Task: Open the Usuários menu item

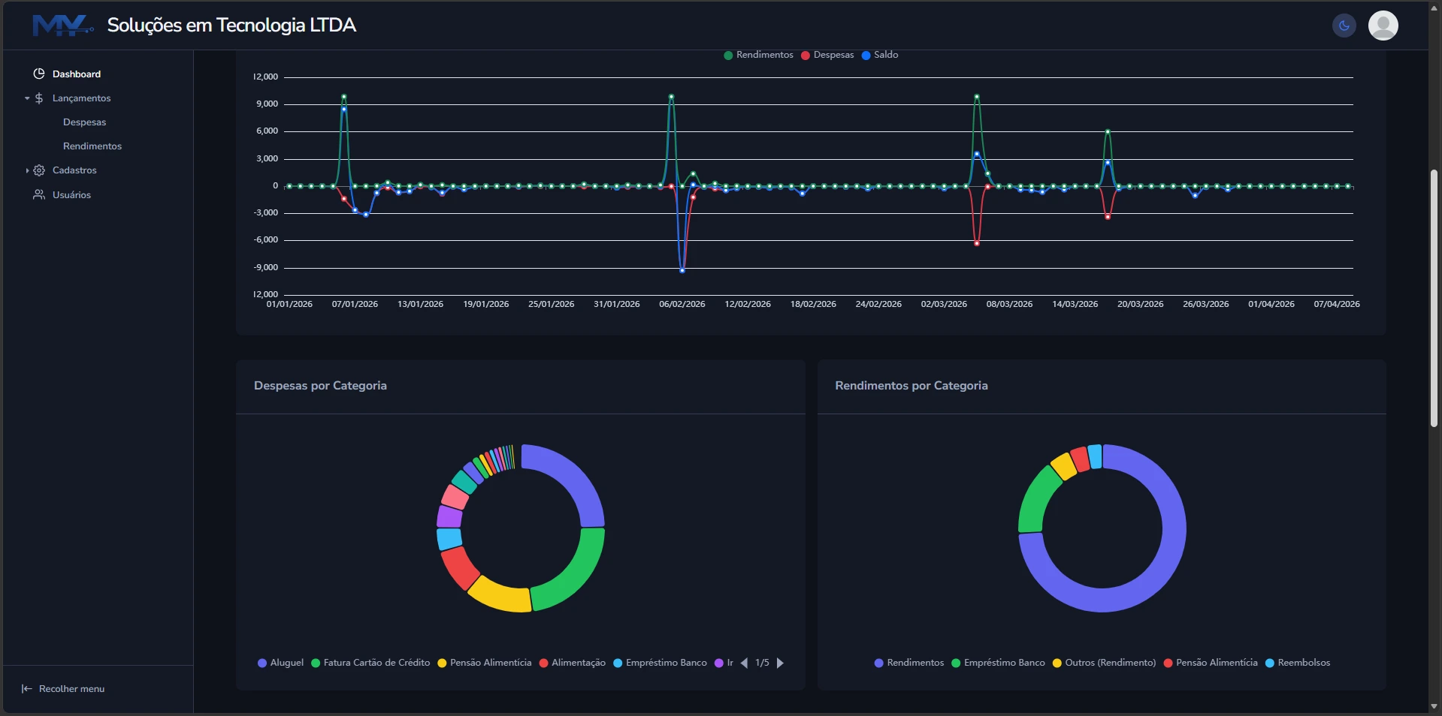Action: tap(71, 194)
